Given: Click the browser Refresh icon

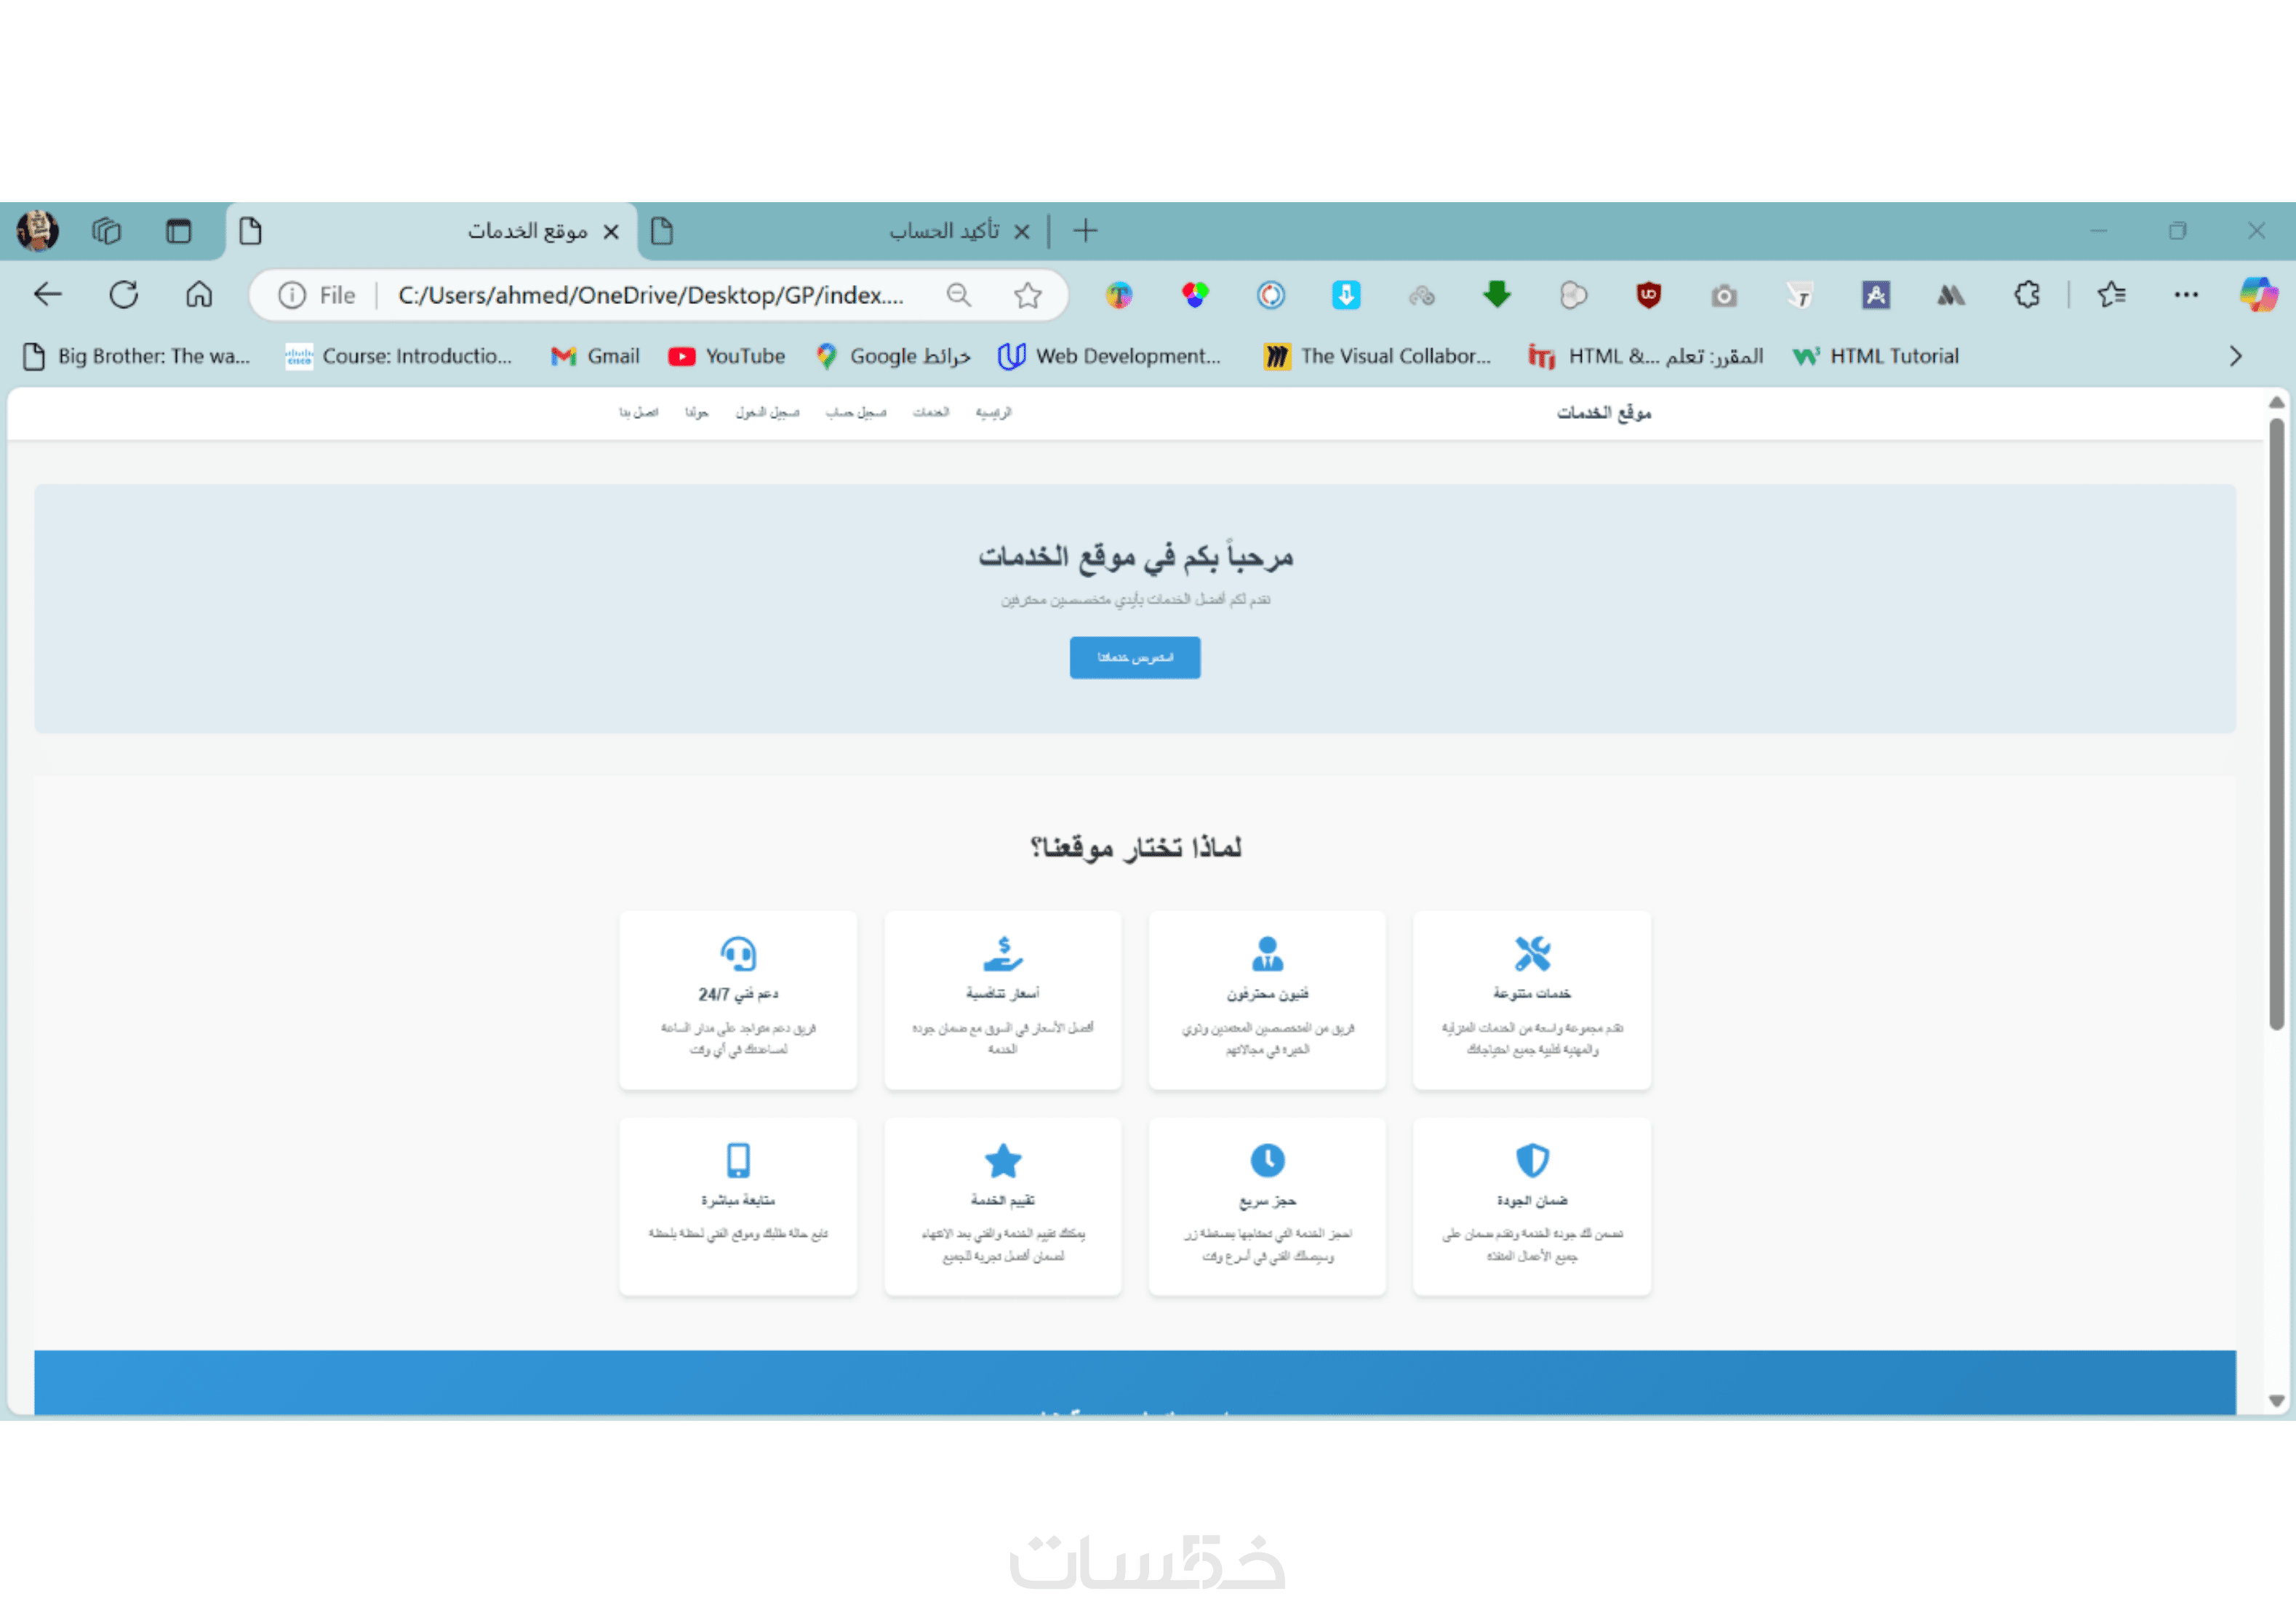Looking at the screenshot, I should pyautogui.click(x=124, y=295).
